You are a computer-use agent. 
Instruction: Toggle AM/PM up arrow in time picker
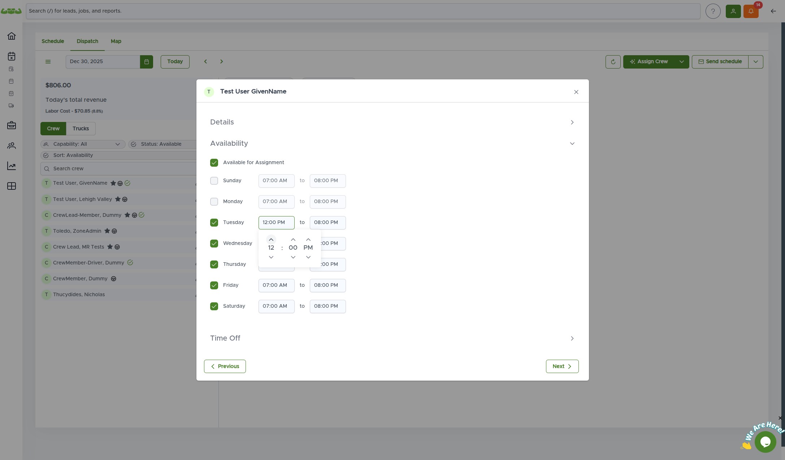308,240
